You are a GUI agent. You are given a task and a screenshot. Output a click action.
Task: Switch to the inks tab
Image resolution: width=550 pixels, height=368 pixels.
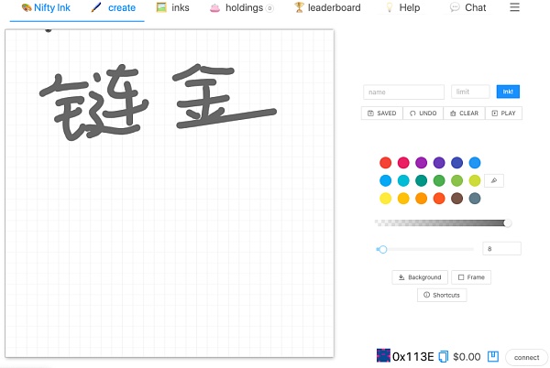coord(173,7)
